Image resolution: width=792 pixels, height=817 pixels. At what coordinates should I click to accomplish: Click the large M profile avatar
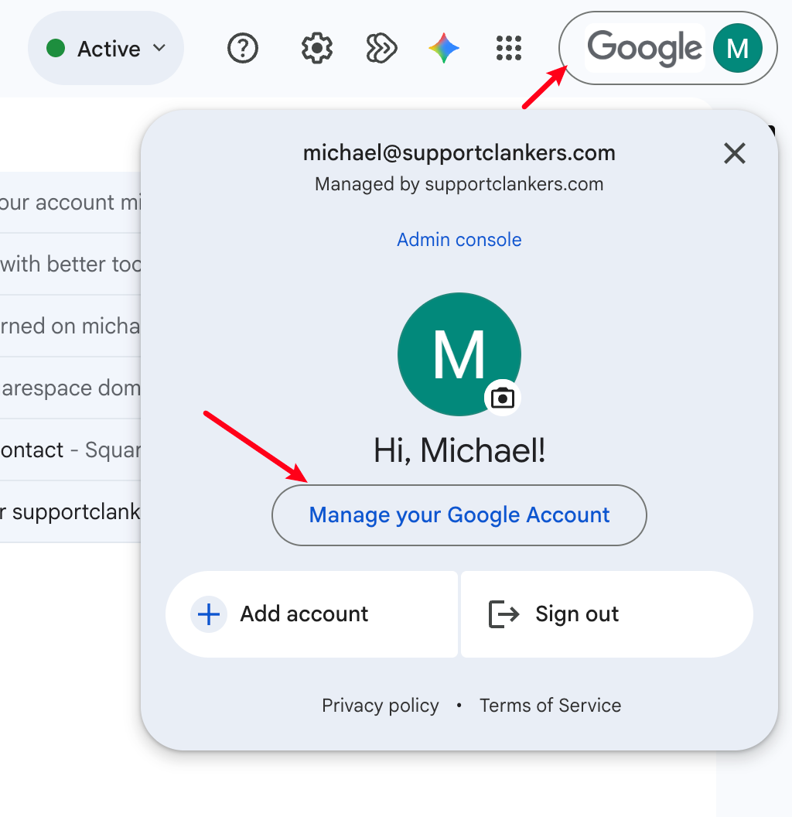click(459, 354)
